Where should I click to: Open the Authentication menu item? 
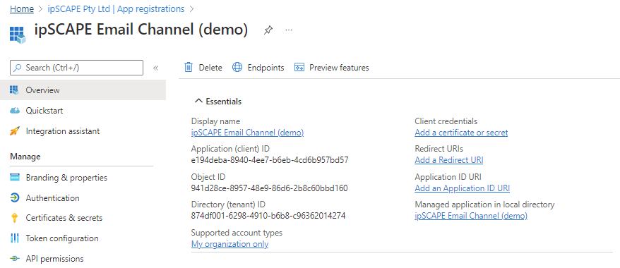coord(52,197)
